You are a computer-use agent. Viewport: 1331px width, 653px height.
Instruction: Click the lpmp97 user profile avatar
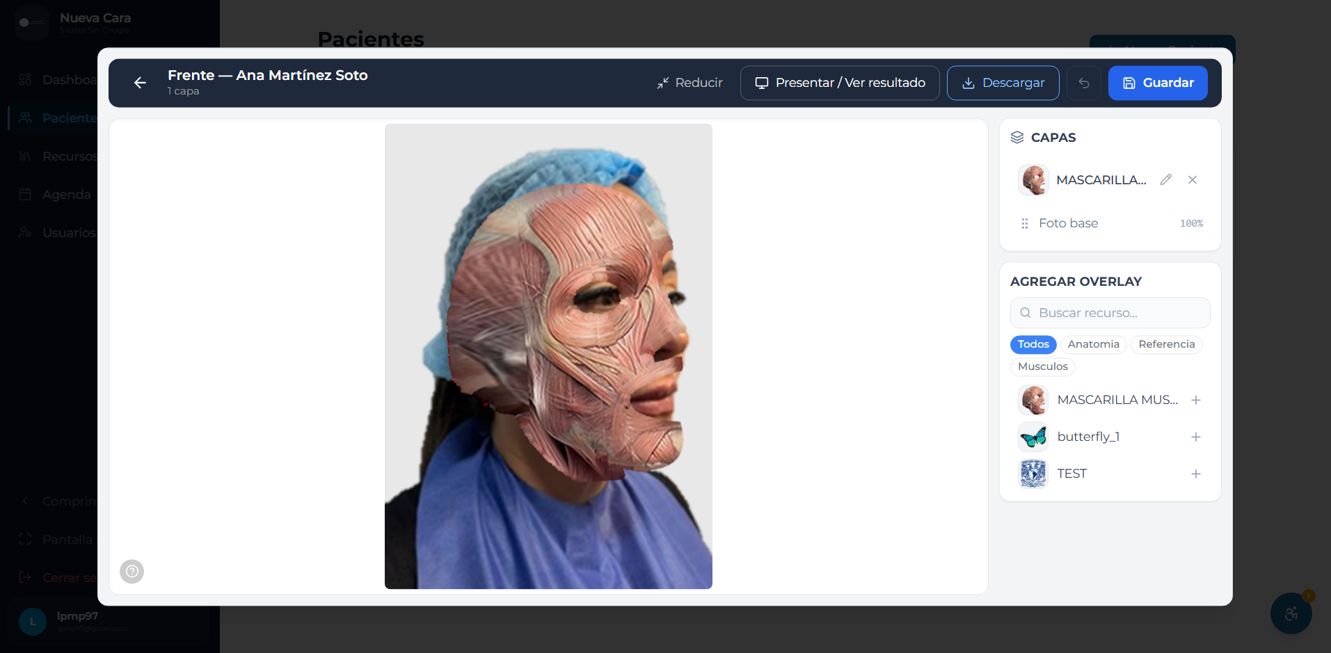point(33,621)
